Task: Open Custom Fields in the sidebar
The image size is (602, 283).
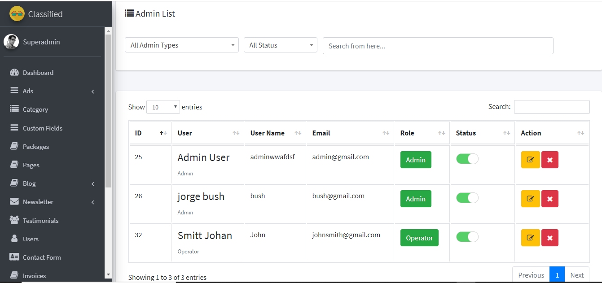Action: (15, 128)
